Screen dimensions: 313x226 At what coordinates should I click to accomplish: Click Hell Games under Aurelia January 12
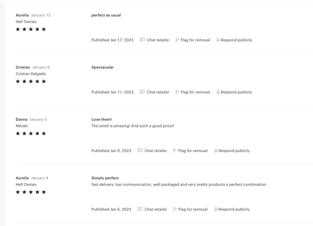[26, 21]
